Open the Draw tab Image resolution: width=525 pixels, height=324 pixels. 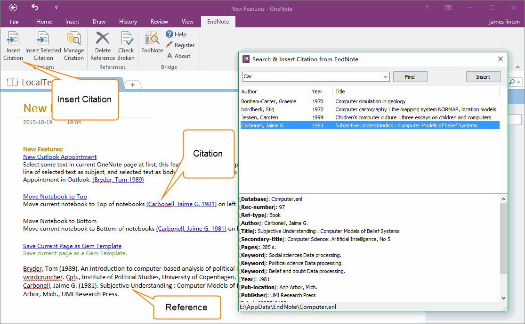[99, 22]
